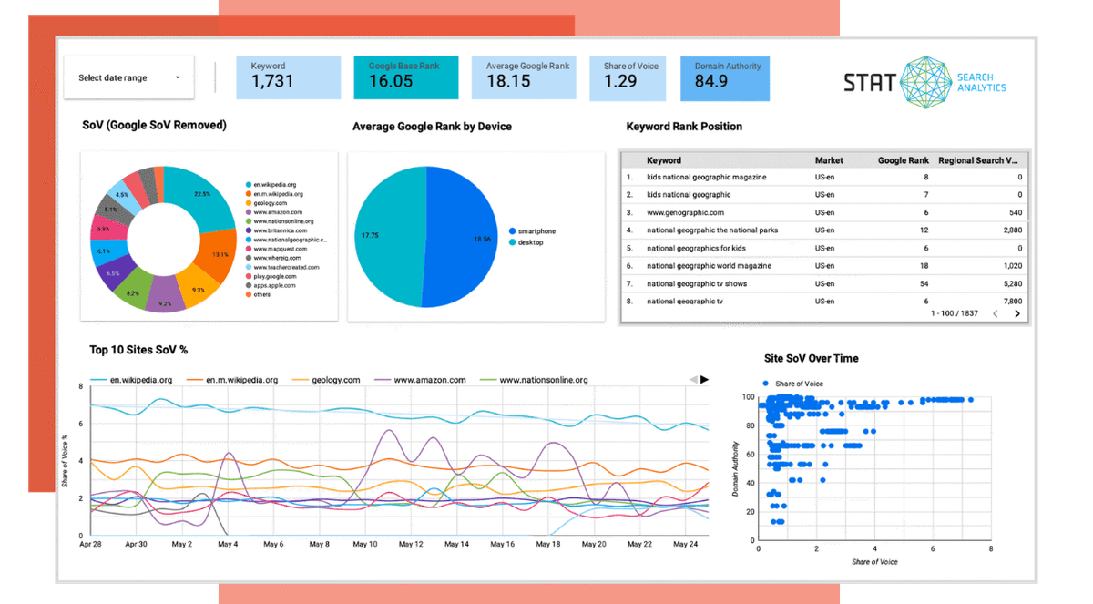Click desktop legend dot in device chart
The height and width of the screenshot is (604, 1093).
point(513,242)
